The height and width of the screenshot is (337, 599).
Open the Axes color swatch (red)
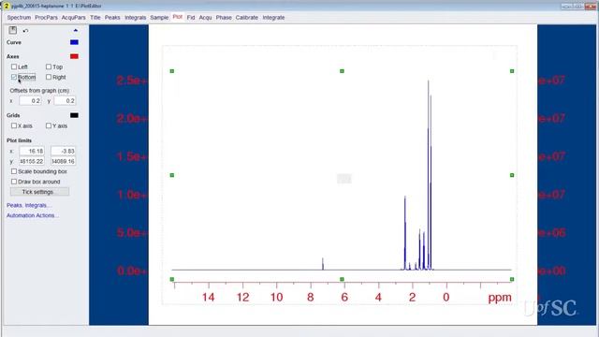click(x=74, y=56)
